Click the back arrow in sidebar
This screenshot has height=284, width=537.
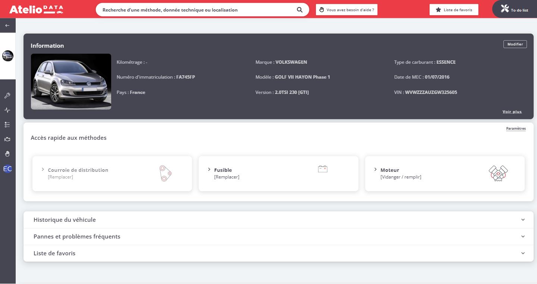tap(7, 25)
